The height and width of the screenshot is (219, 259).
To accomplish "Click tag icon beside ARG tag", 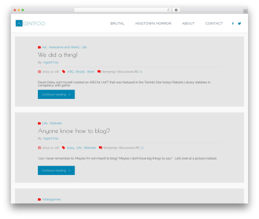I will click(64, 71).
